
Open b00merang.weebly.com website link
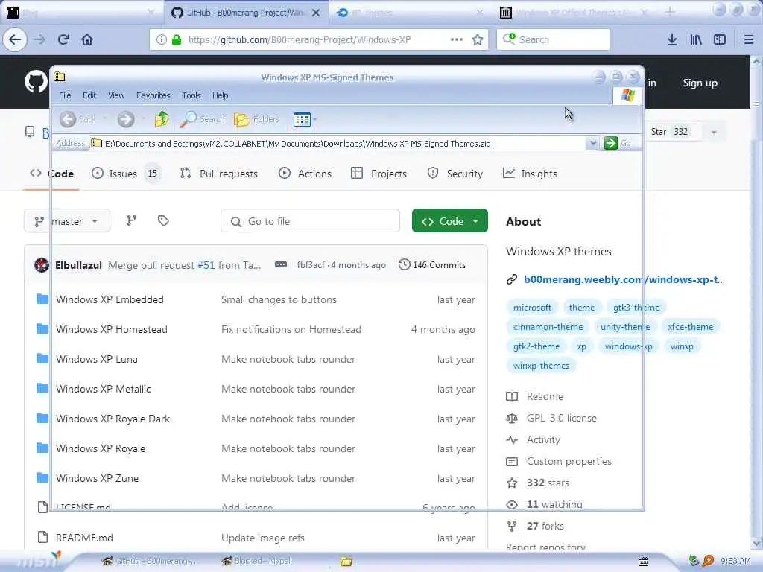[x=624, y=280]
